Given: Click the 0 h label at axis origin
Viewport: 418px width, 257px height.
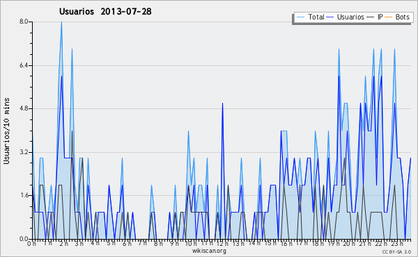Looking at the screenshot, I should coord(32,243).
